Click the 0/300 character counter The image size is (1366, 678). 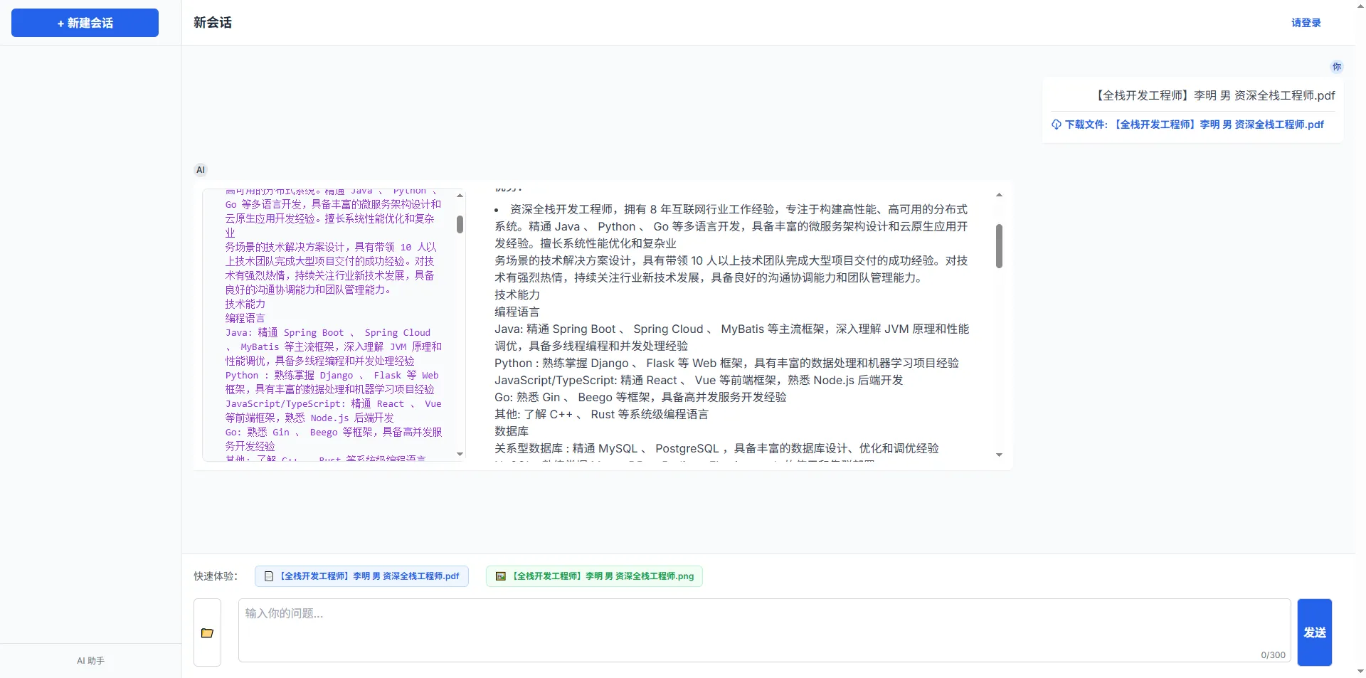coord(1273,655)
